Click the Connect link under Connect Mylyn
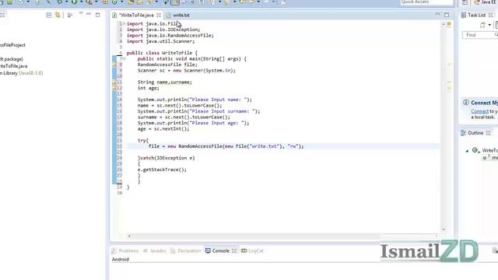 pyautogui.click(x=479, y=111)
